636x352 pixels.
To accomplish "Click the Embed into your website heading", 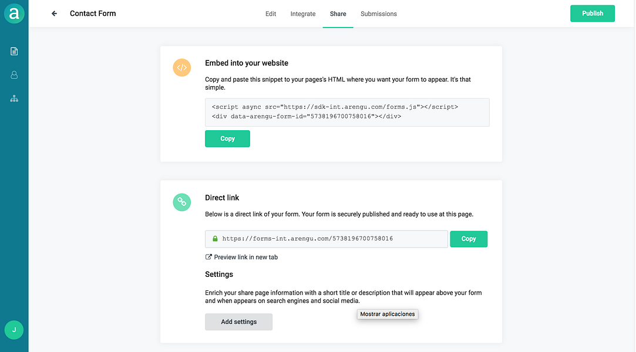I will 247,63.
